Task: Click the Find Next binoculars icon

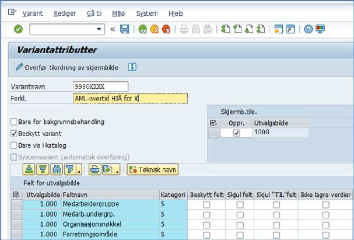Action: point(208,29)
